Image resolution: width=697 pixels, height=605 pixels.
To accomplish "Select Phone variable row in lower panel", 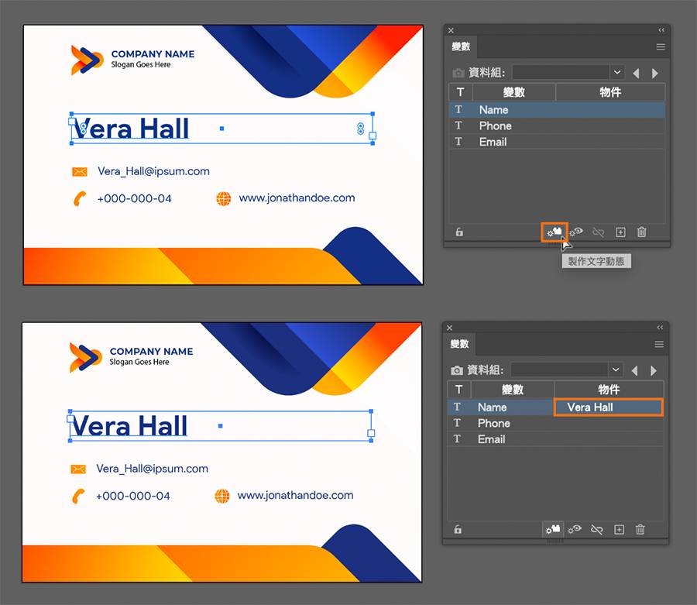I will pyautogui.click(x=555, y=423).
